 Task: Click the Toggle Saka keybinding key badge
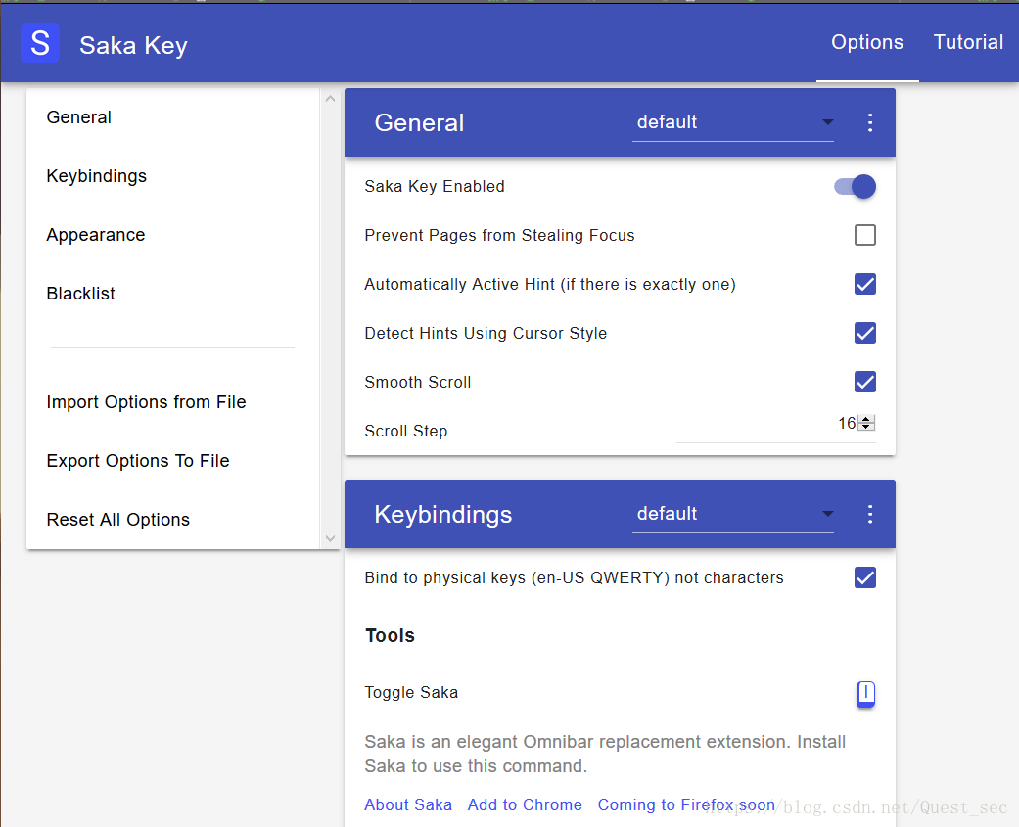[x=865, y=693]
